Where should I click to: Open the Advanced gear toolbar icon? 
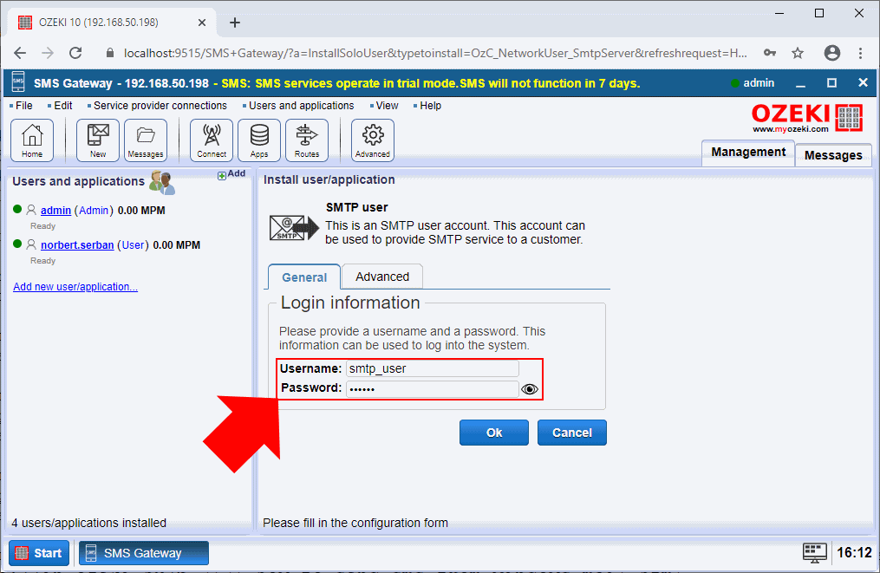pos(373,140)
